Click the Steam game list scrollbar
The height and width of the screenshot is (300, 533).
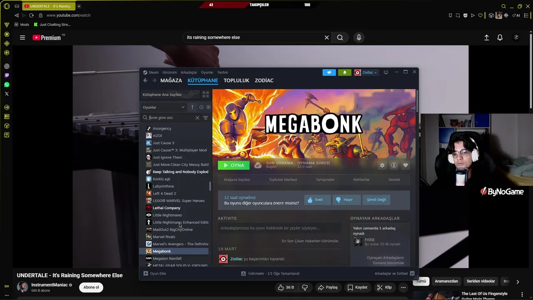coord(210,187)
